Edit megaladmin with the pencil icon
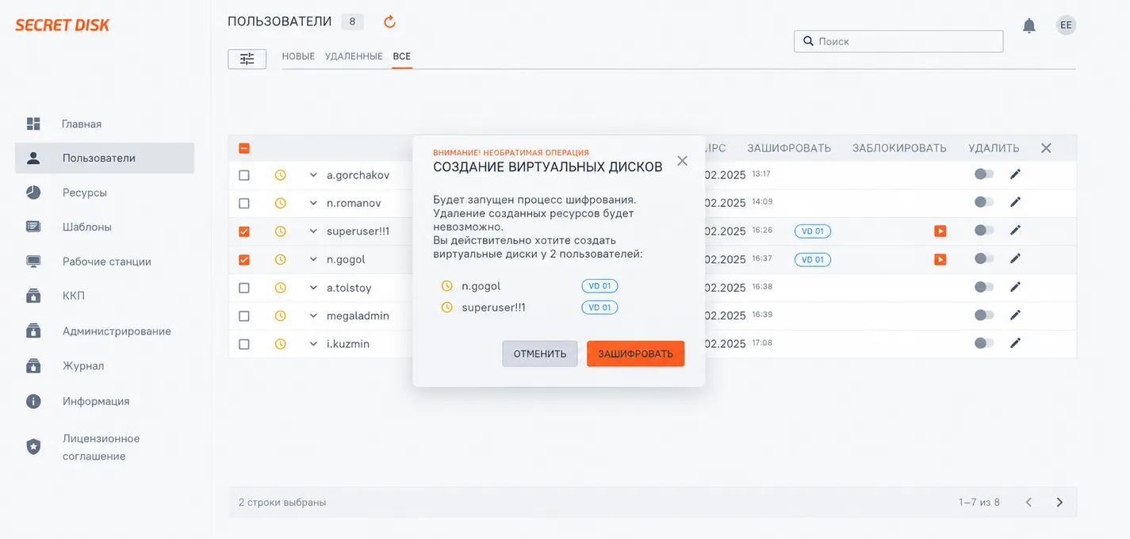Image resolution: width=1130 pixels, height=539 pixels. 1015,315
